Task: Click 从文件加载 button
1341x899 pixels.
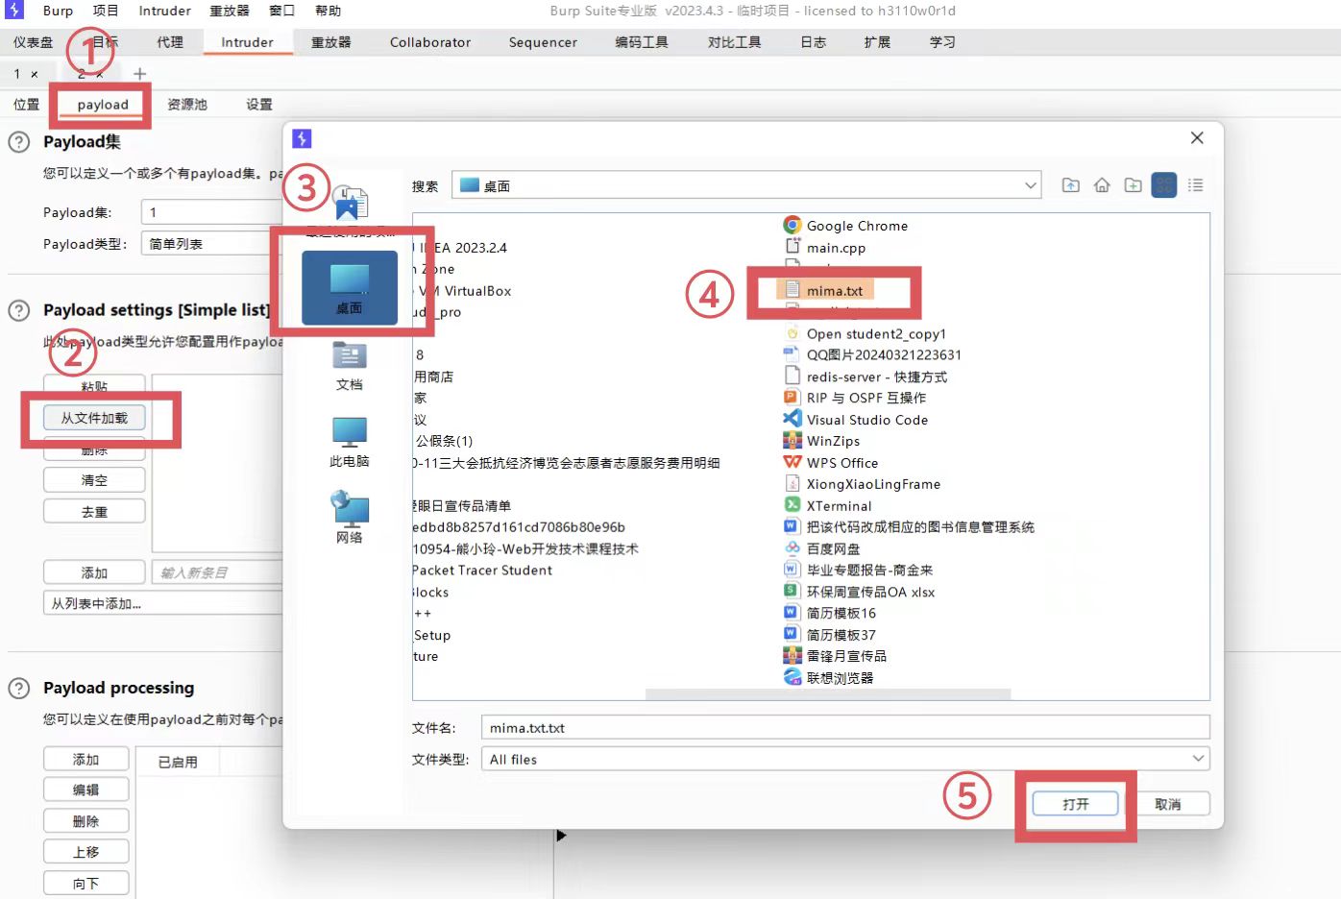Action: point(94,418)
